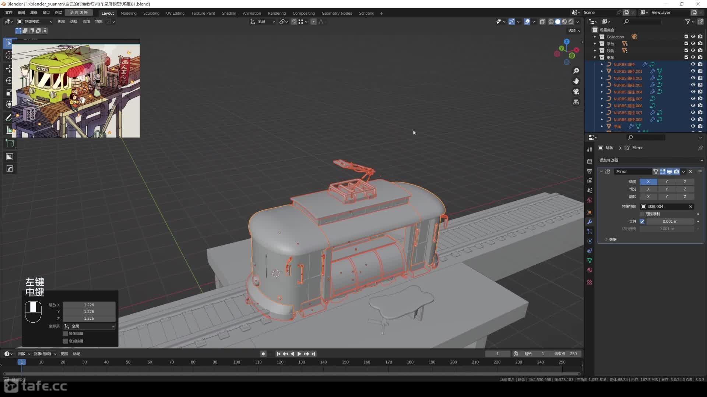The width and height of the screenshot is (707, 397).
Task: Open the Particles properties tab
Action: click(x=590, y=232)
